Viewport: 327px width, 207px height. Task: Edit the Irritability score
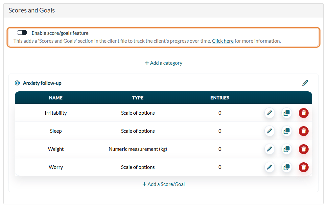pos(269,113)
